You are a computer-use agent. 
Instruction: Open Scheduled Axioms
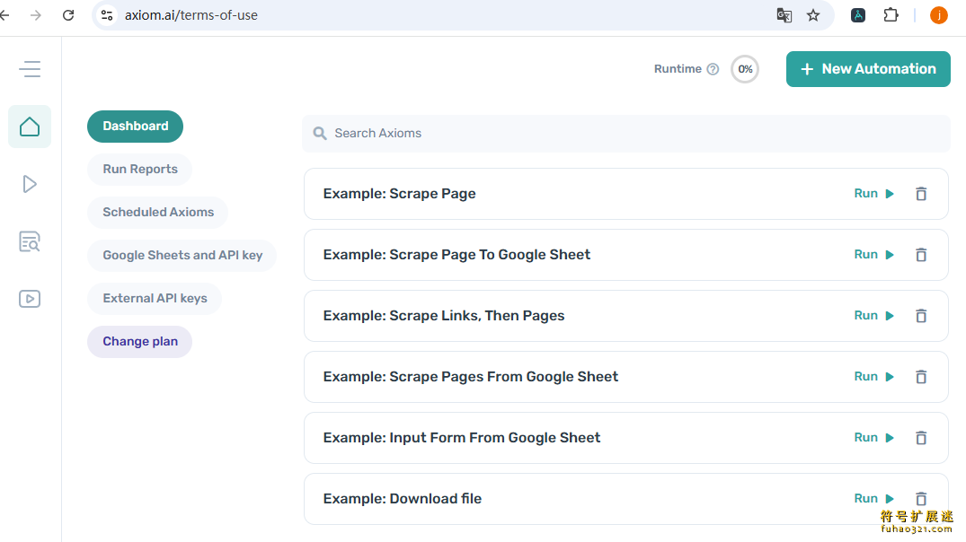click(158, 213)
